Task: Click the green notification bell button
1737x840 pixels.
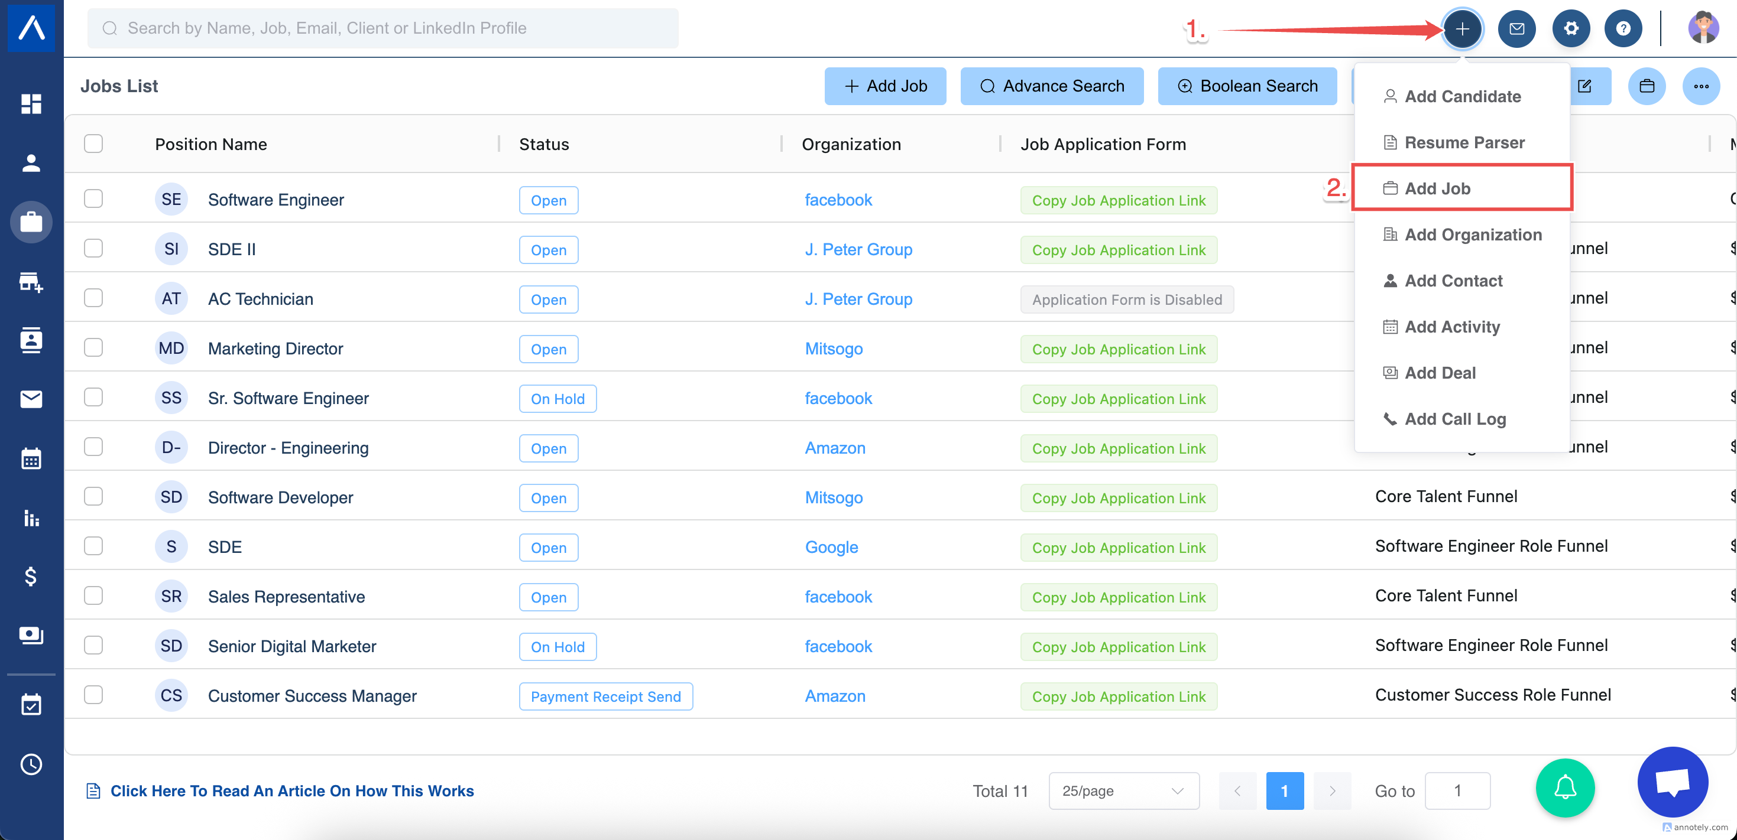Action: (1564, 787)
